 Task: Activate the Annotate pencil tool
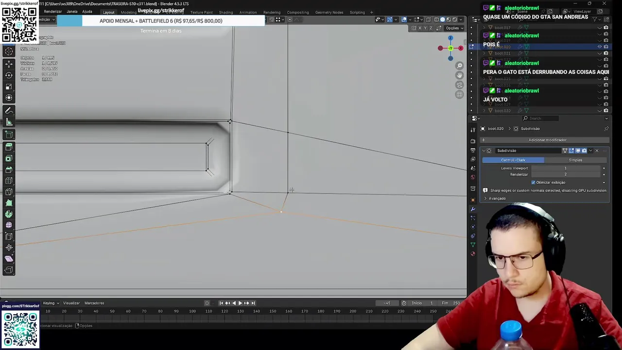click(x=9, y=111)
